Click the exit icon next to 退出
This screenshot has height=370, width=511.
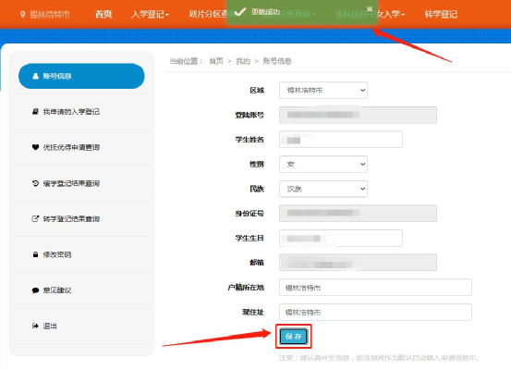point(35,326)
